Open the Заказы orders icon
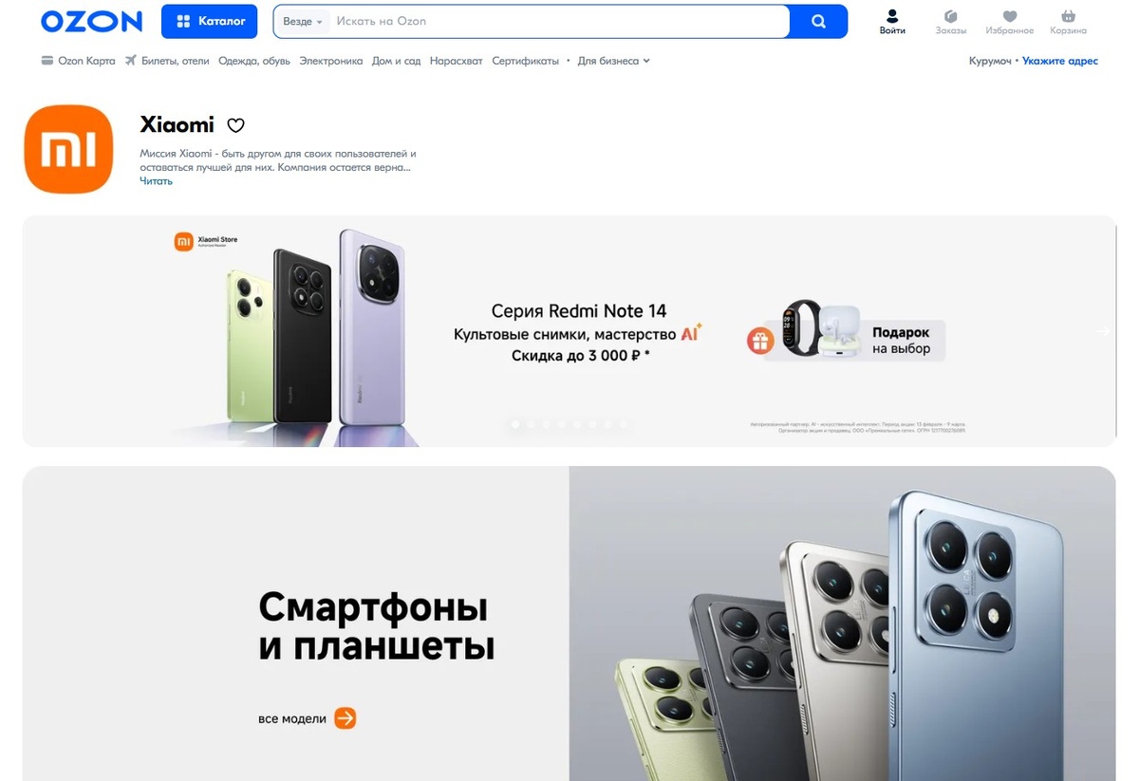The height and width of the screenshot is (781, 1139). point(951,22)
